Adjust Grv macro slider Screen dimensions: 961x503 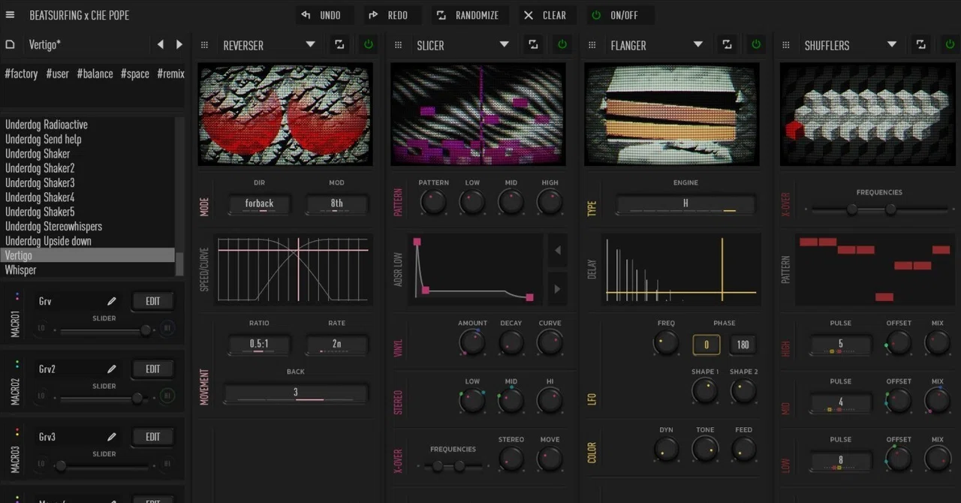(x=104, y=330)
